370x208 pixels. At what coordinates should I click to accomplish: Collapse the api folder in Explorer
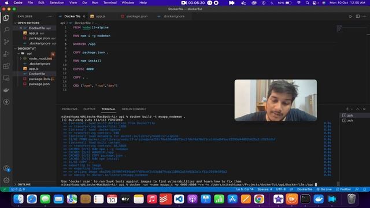pyautogui.click(x=29, y=54)
